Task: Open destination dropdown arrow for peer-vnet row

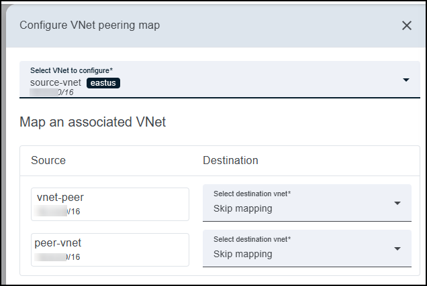Action: click(x=397, y=248)
